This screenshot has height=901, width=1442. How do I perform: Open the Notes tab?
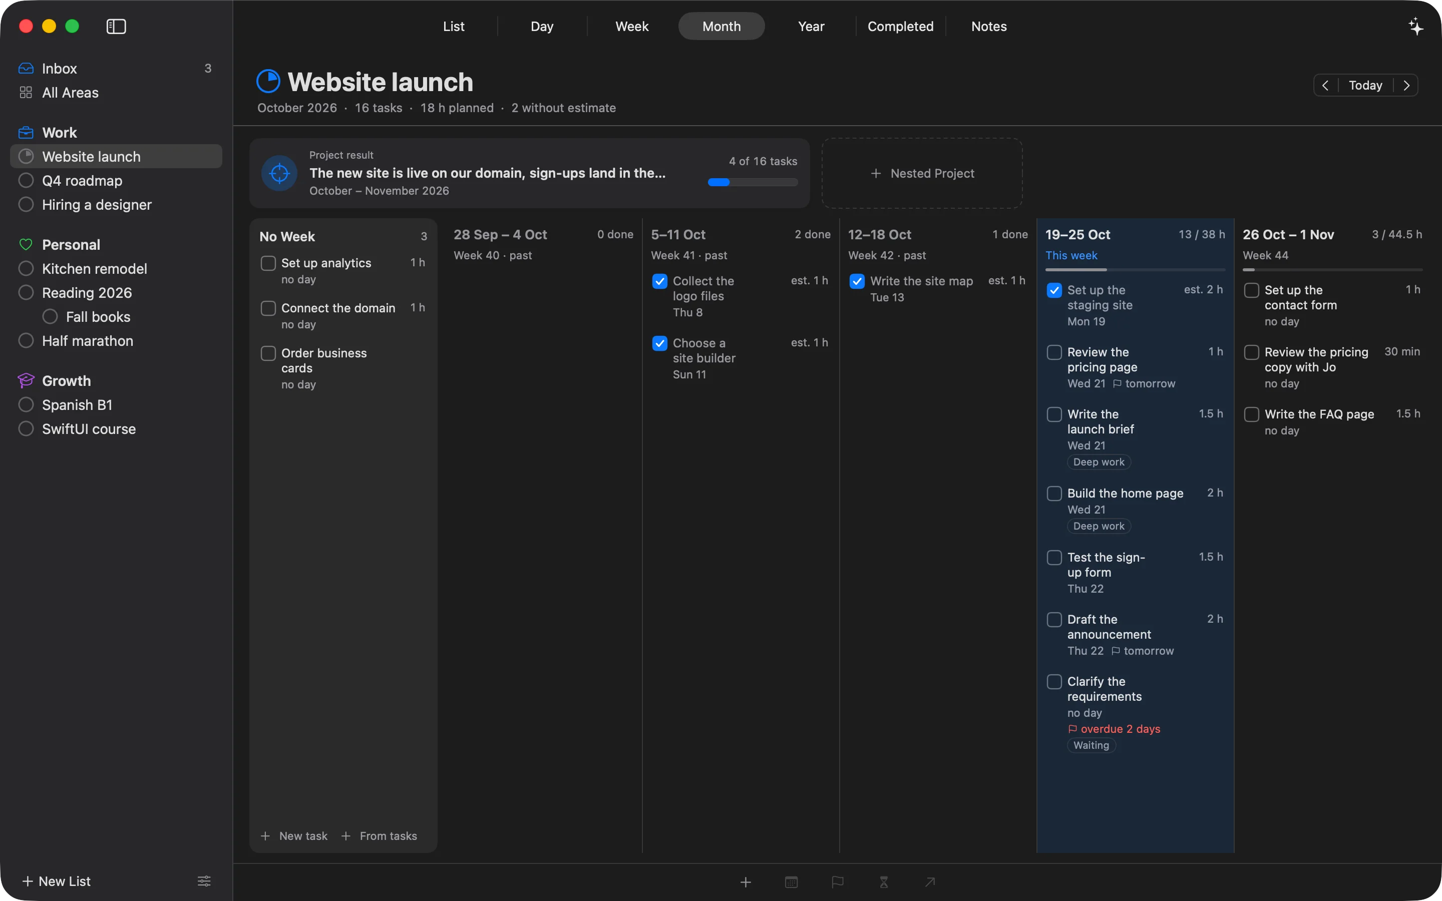coord(988,26)
